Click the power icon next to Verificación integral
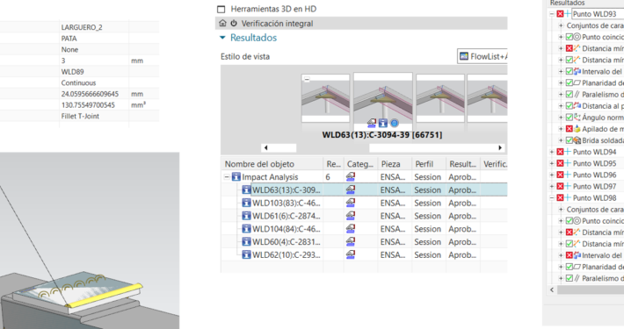This screenshot has height=329, width=624. click(234, 24)
